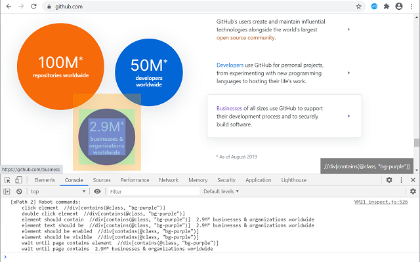The height and width of the screenshot is (262, 420).
Task: Click the 'Developers' link
Action: (x=230, y=65)
